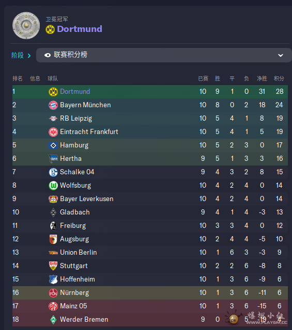Sort table by 积分 column header
292x330 pixels.
click(x=279, y=78)
